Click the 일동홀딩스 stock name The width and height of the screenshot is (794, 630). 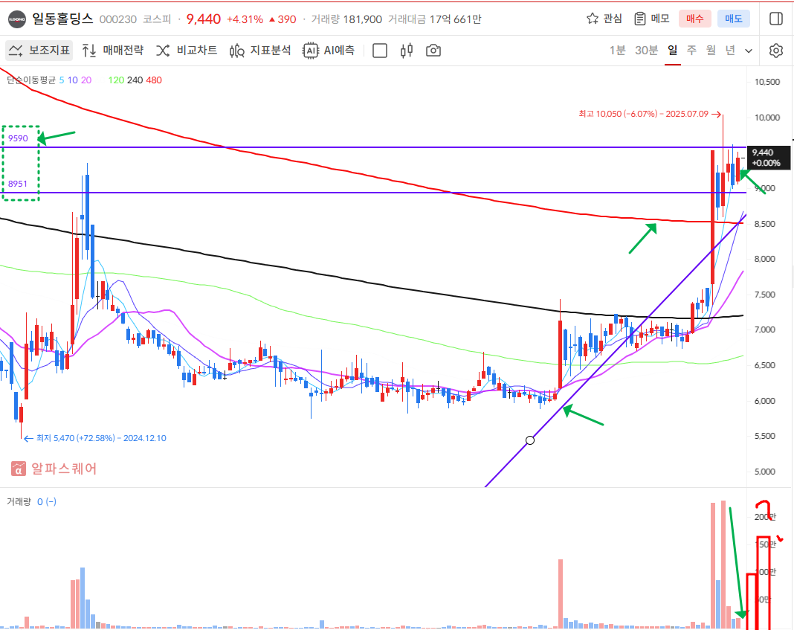point(62,19)
